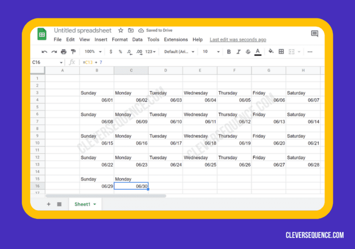Select cell with date 06/10
The width and height of the screenshot is (355, 249).
coord(165,122)
